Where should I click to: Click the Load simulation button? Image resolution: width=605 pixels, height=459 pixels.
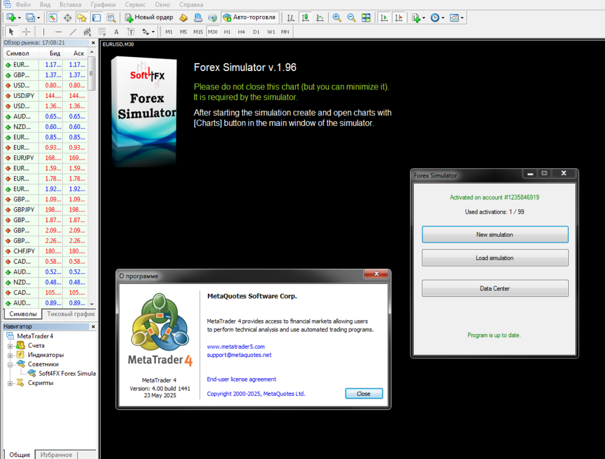[x=495, y=258]
